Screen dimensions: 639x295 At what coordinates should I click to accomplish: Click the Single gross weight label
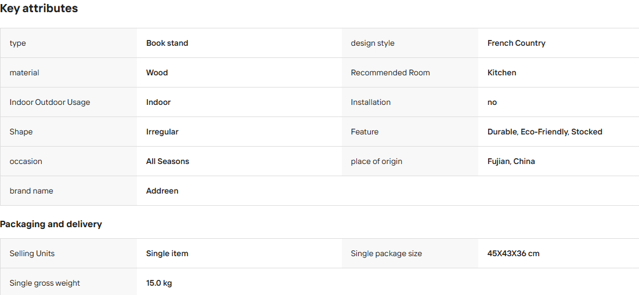pos(45,283)
